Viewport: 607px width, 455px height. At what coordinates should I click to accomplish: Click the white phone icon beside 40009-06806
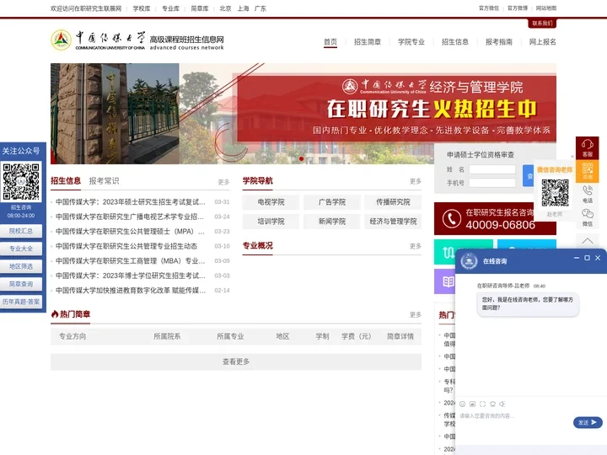(451, 218)
